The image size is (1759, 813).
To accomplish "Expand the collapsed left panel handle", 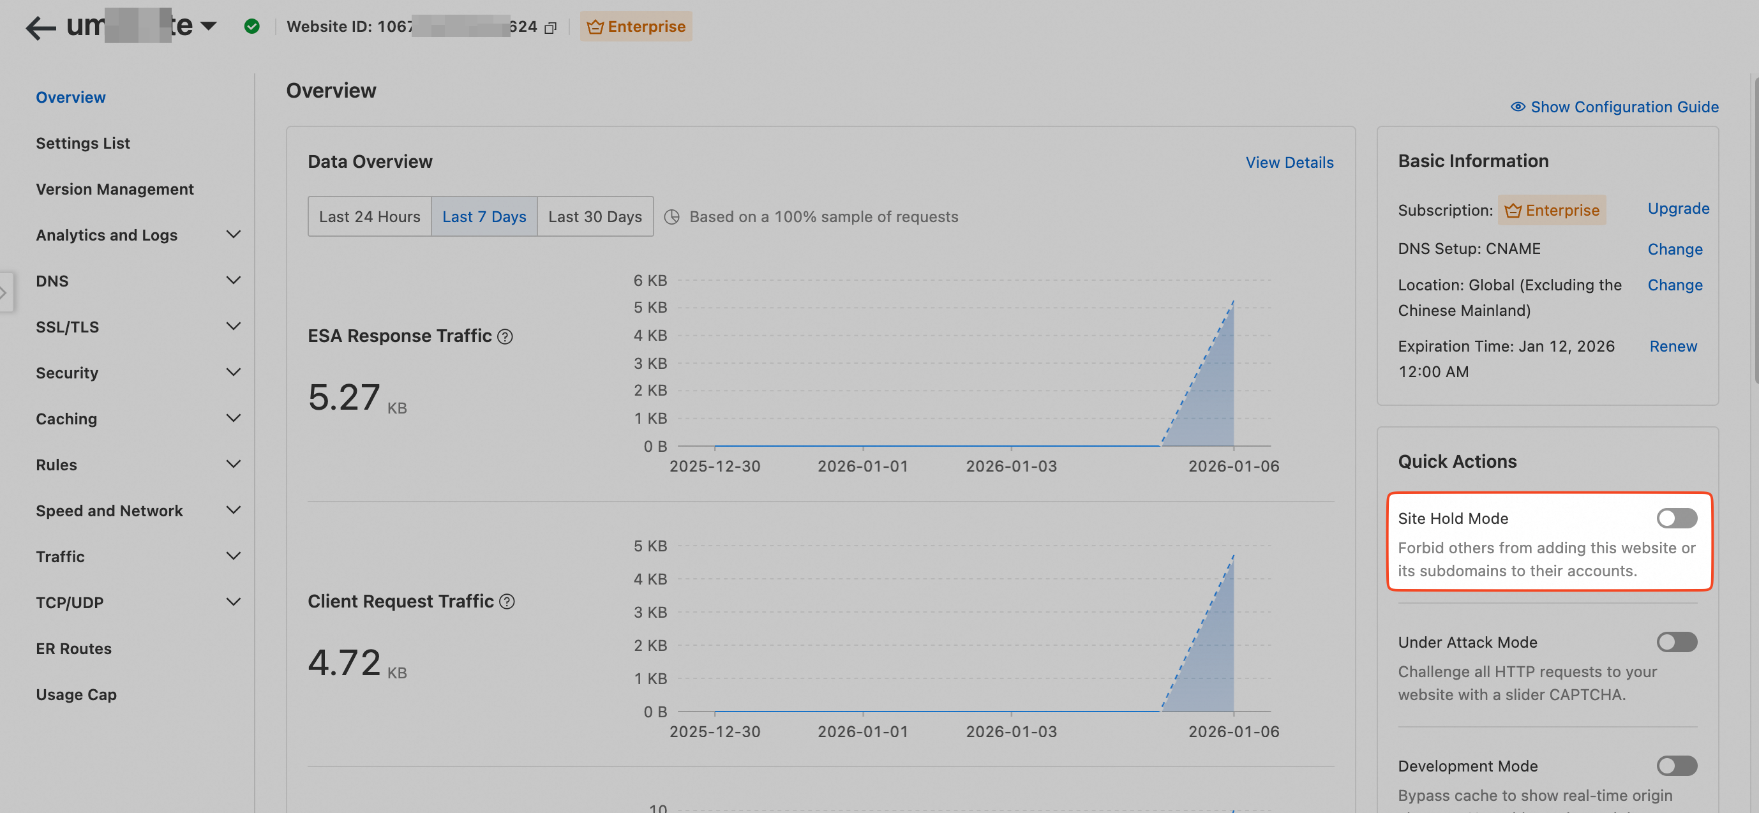I will pos(6,292).
